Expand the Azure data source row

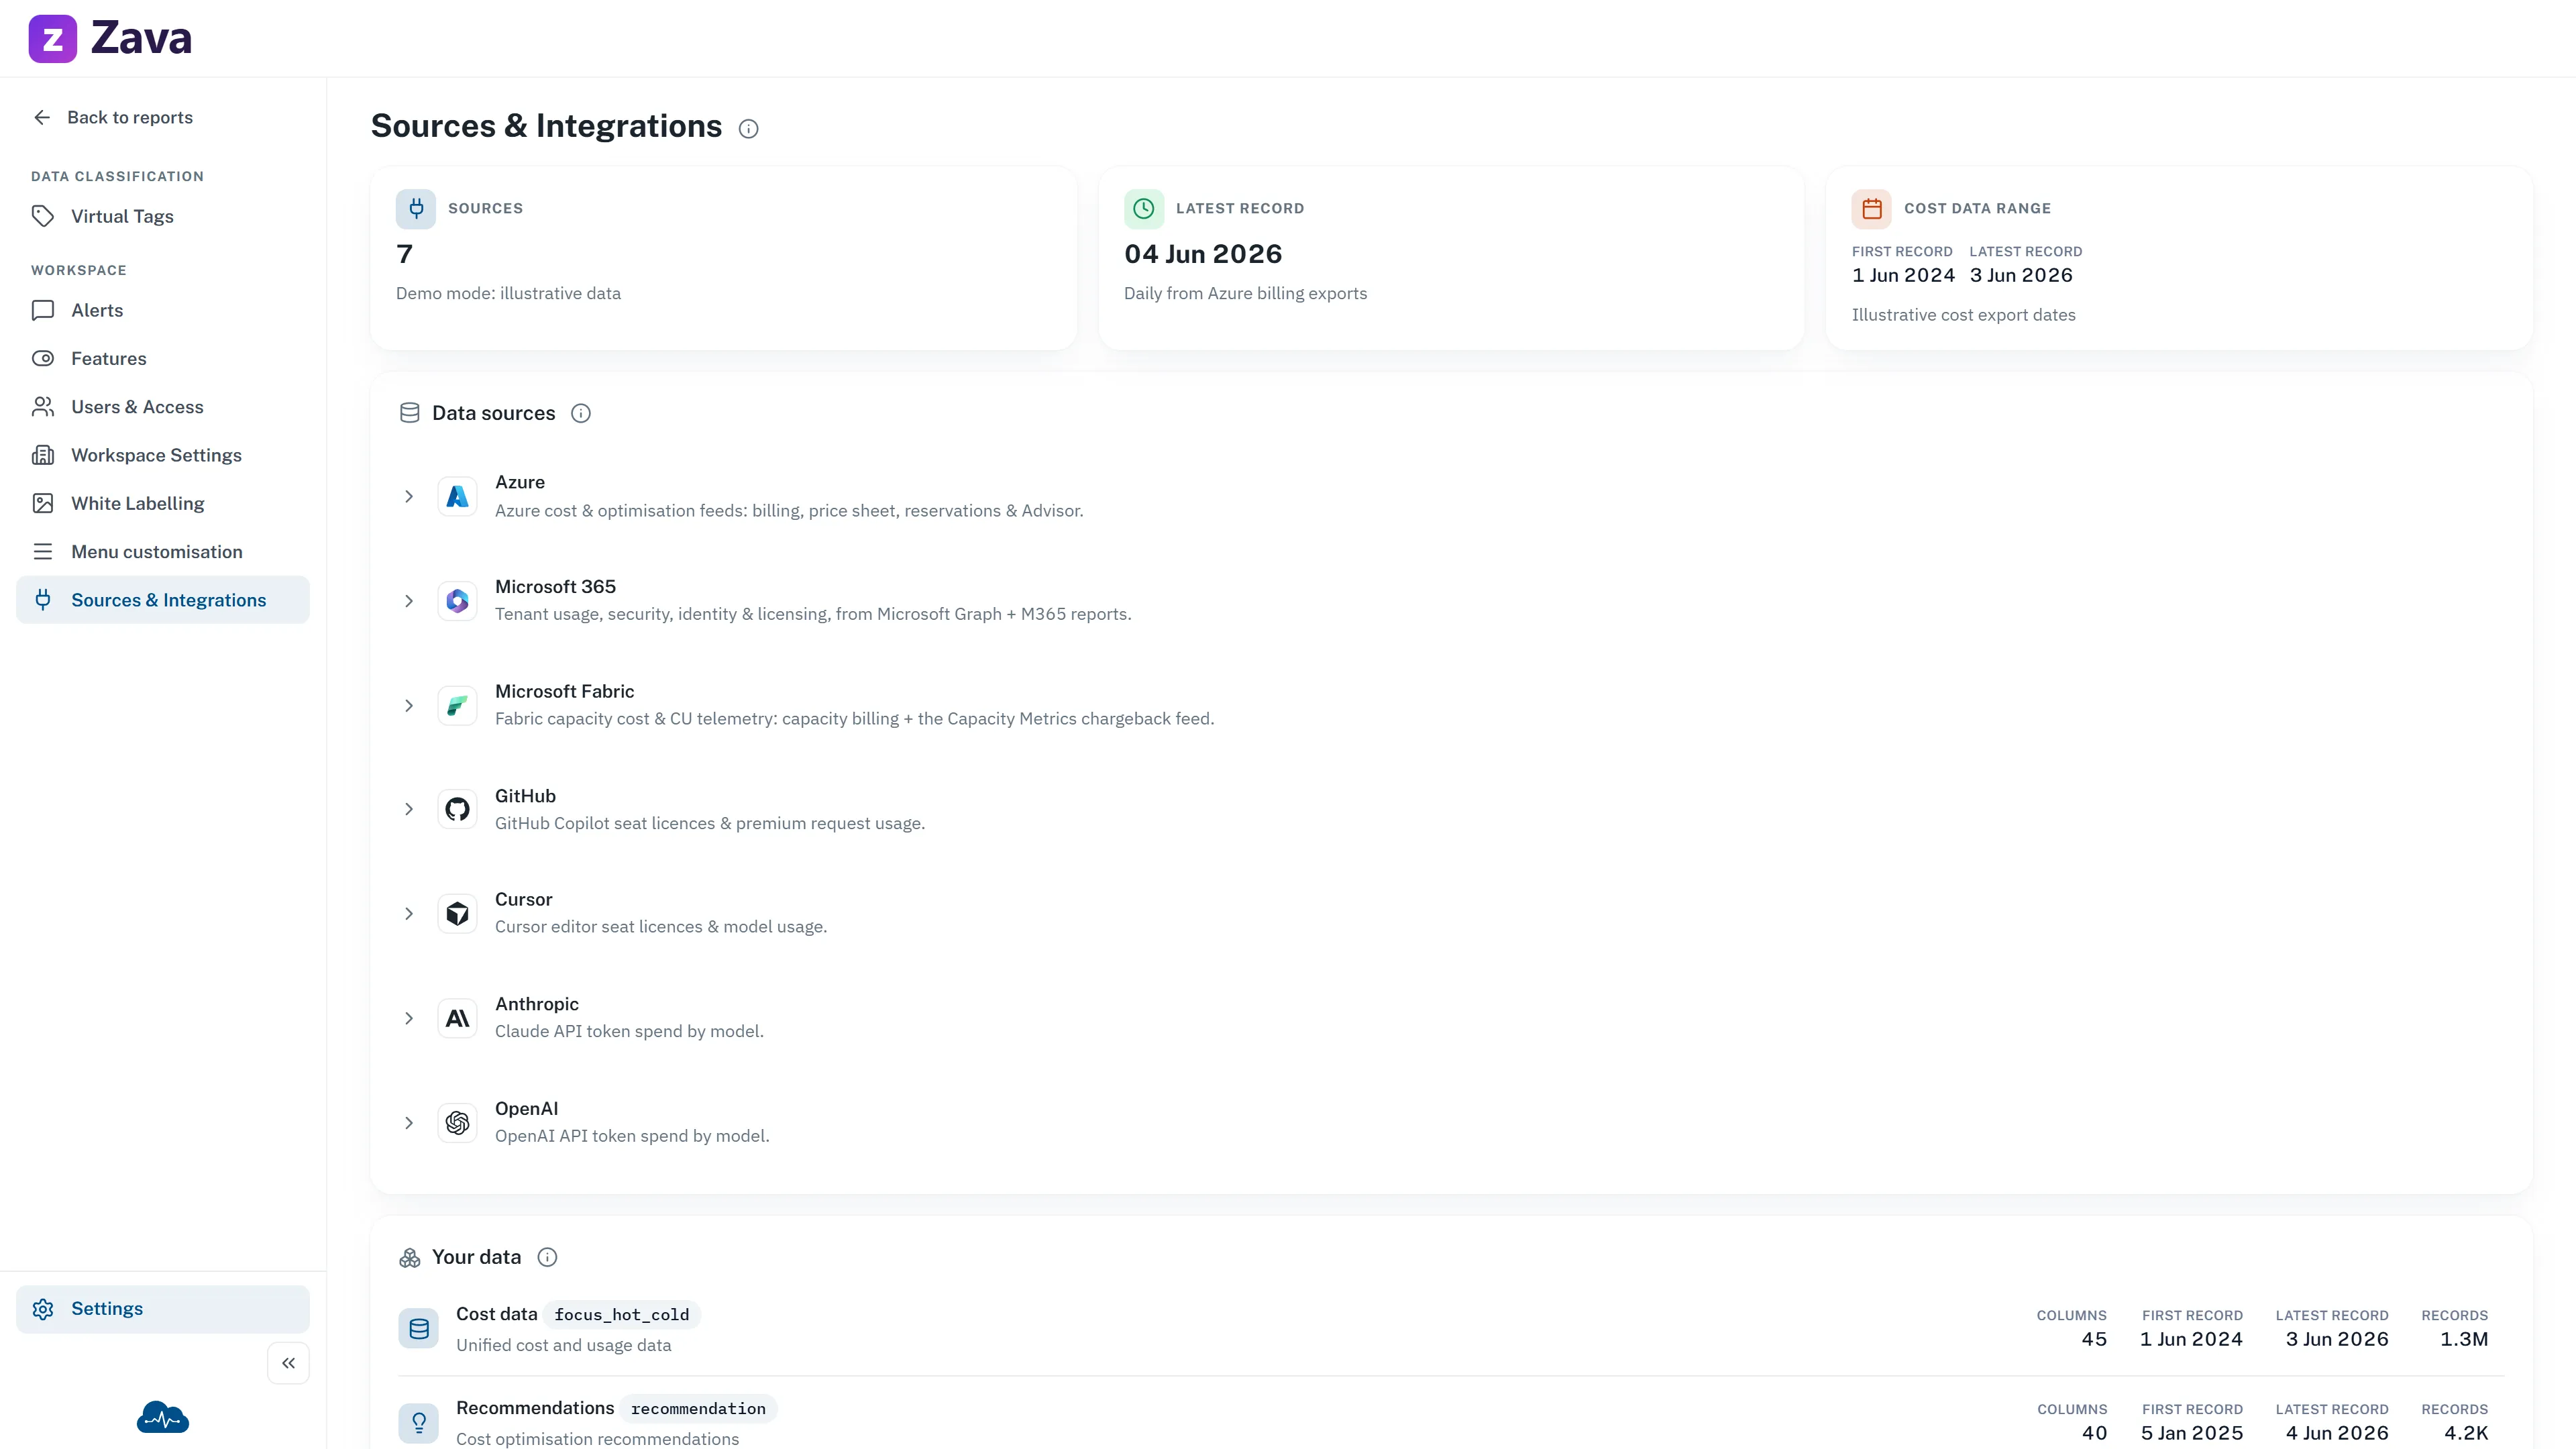[x=409, y=497]
